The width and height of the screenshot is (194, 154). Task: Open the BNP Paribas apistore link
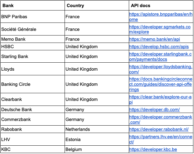pos(161,17)
